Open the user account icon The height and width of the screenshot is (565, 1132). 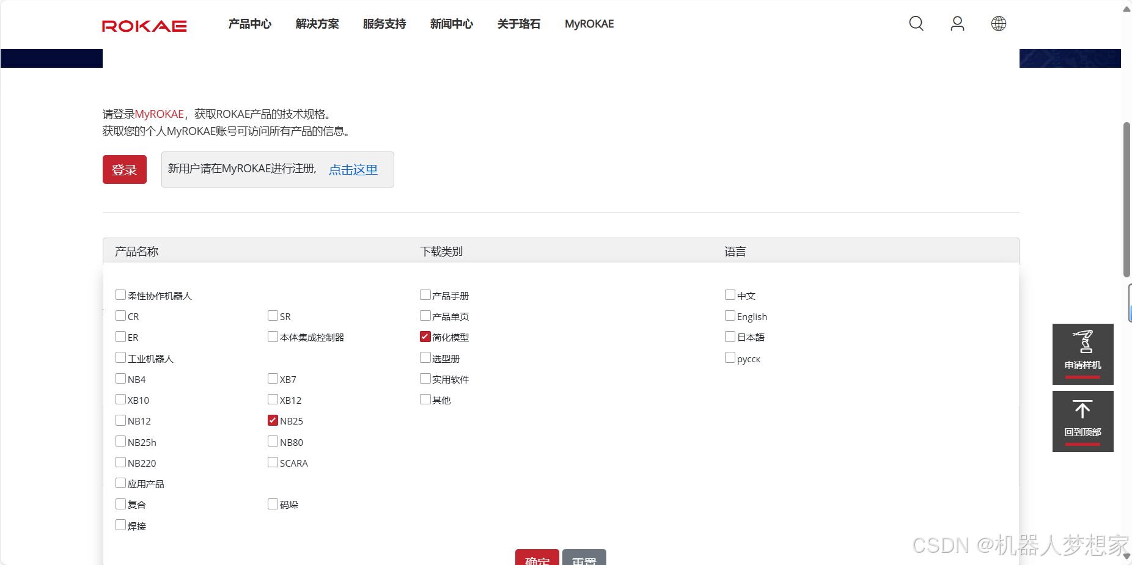(x=957, y=23)
